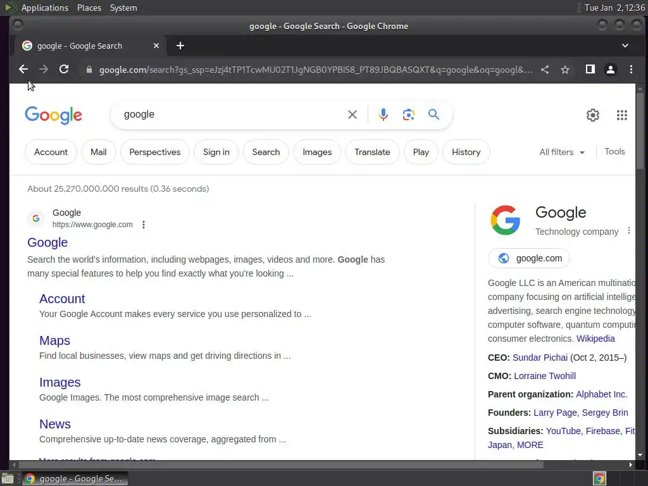
Task: Open the YouTube subsidiary link
Action: click(563, 431)
